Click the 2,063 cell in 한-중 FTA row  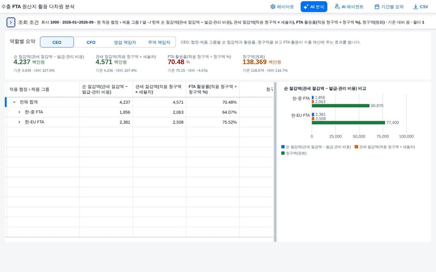[x=160, y=112]
